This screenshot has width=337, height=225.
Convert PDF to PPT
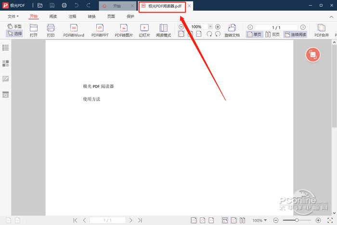click(x=100, y=30)
